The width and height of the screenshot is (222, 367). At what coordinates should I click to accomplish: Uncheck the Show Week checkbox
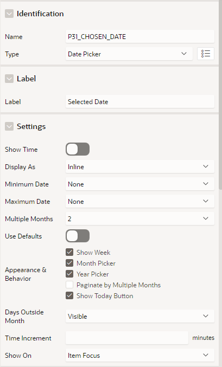(x=69, y=252)
